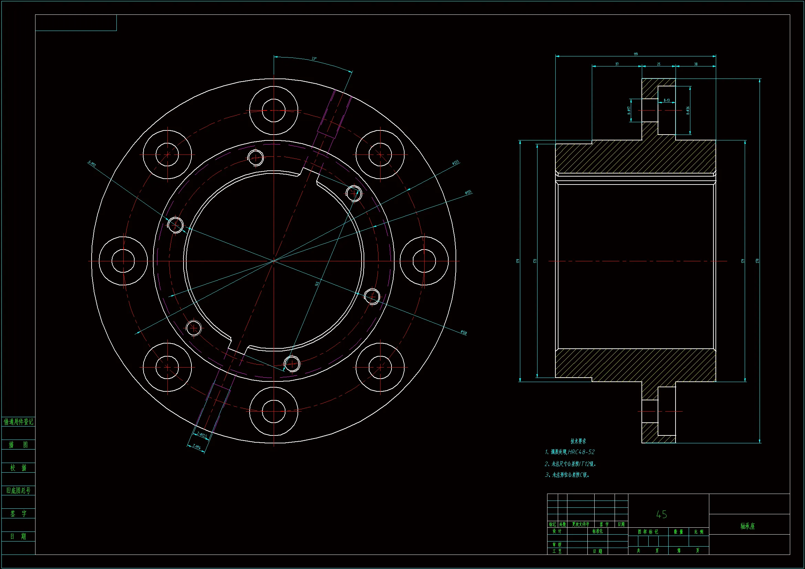Image resolution: width=805 pixels, height=569 pixels.
Task: Select the material text 45 in title block
Action: tap(661, 514)
